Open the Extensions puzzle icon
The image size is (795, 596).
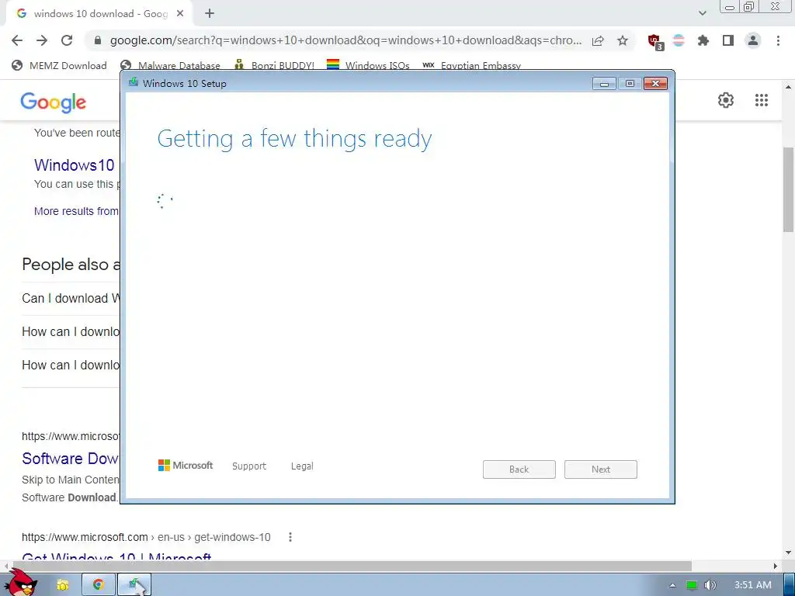pos(703,40)
